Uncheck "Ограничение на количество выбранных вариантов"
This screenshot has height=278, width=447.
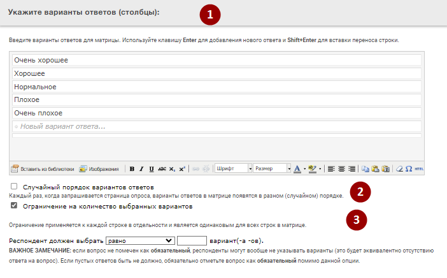(x=14, y=207)
